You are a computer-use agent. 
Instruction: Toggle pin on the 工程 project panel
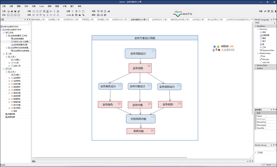pyautogui.click(x=27, y=20)
